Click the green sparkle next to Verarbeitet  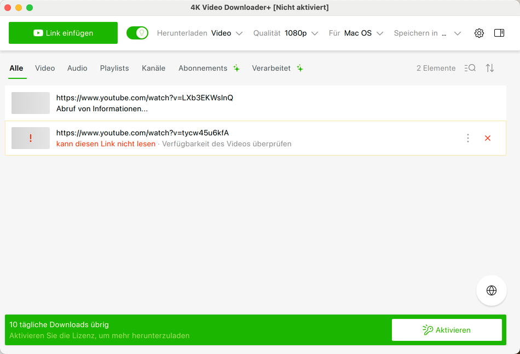pos(300,68)
